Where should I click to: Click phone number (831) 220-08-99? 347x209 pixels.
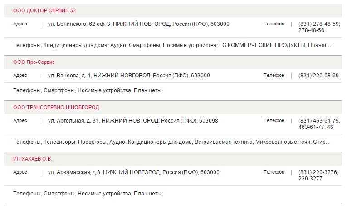(318, 76)
